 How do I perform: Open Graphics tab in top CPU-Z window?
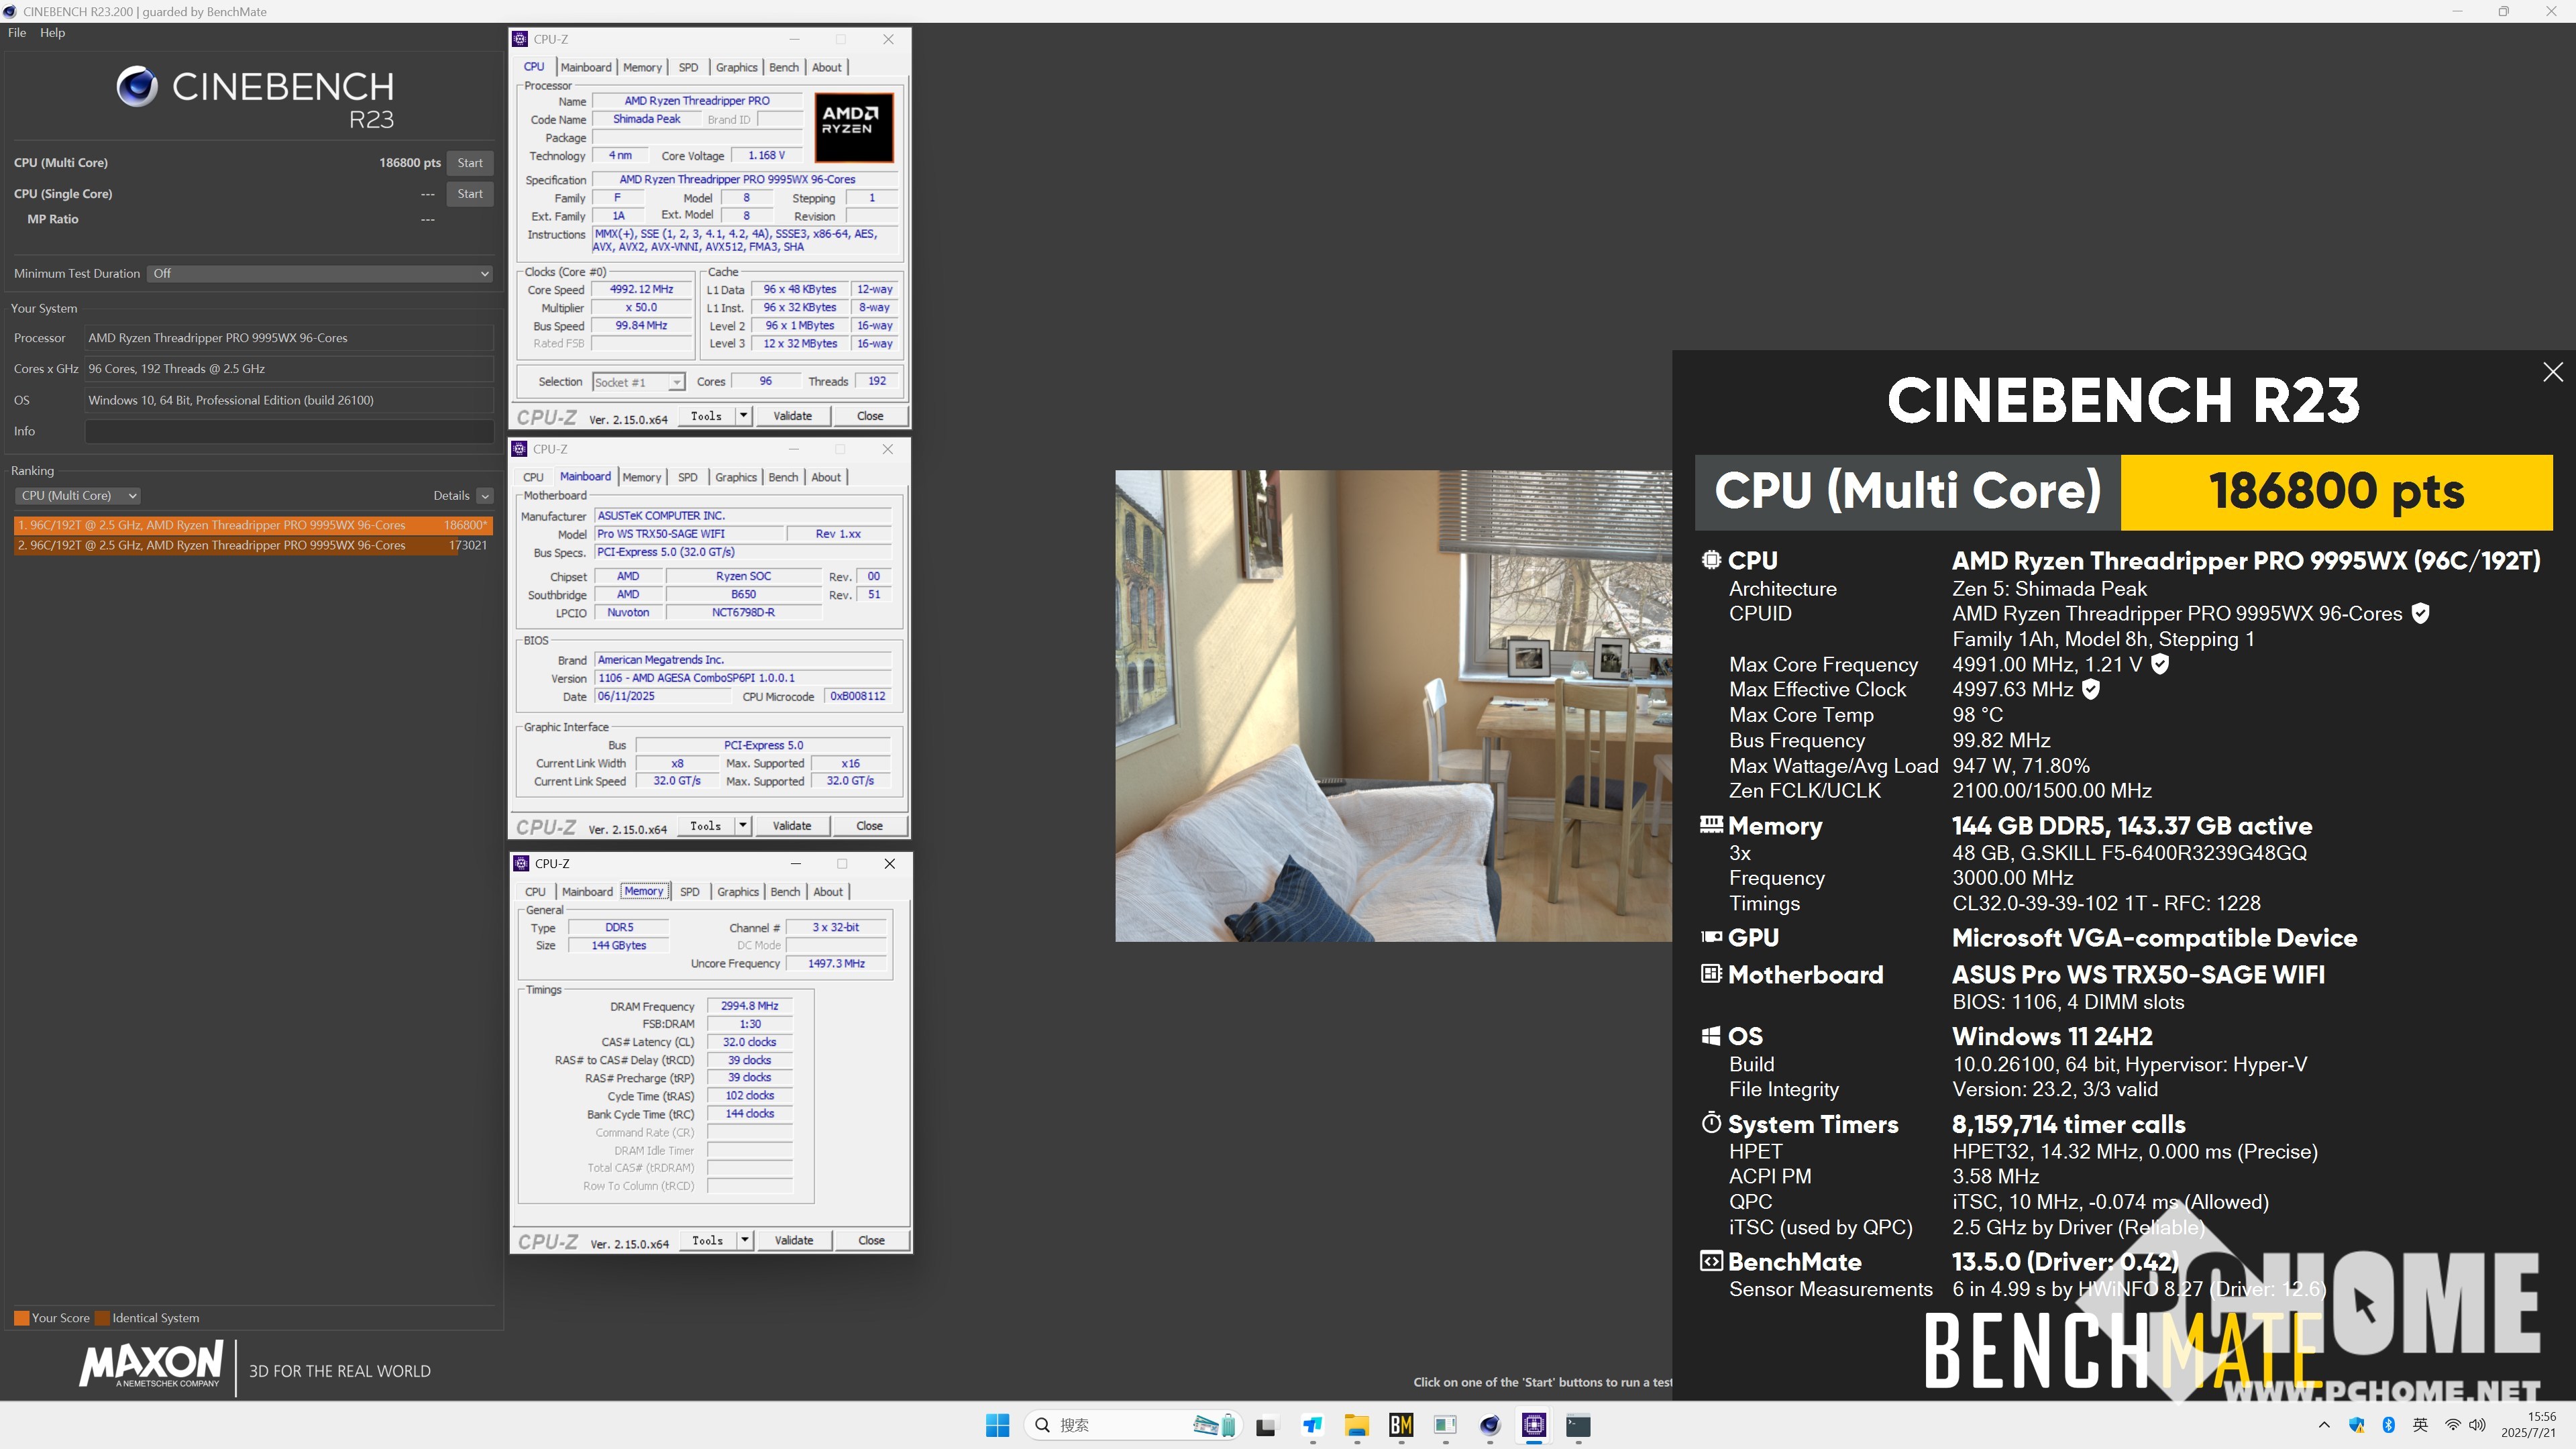(x=736, y=67)
